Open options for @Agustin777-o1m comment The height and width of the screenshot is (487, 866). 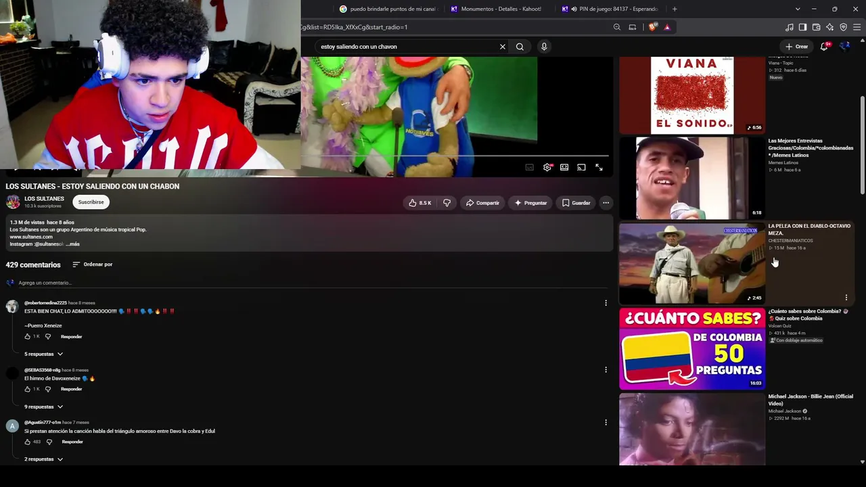[x=606, y=422]
